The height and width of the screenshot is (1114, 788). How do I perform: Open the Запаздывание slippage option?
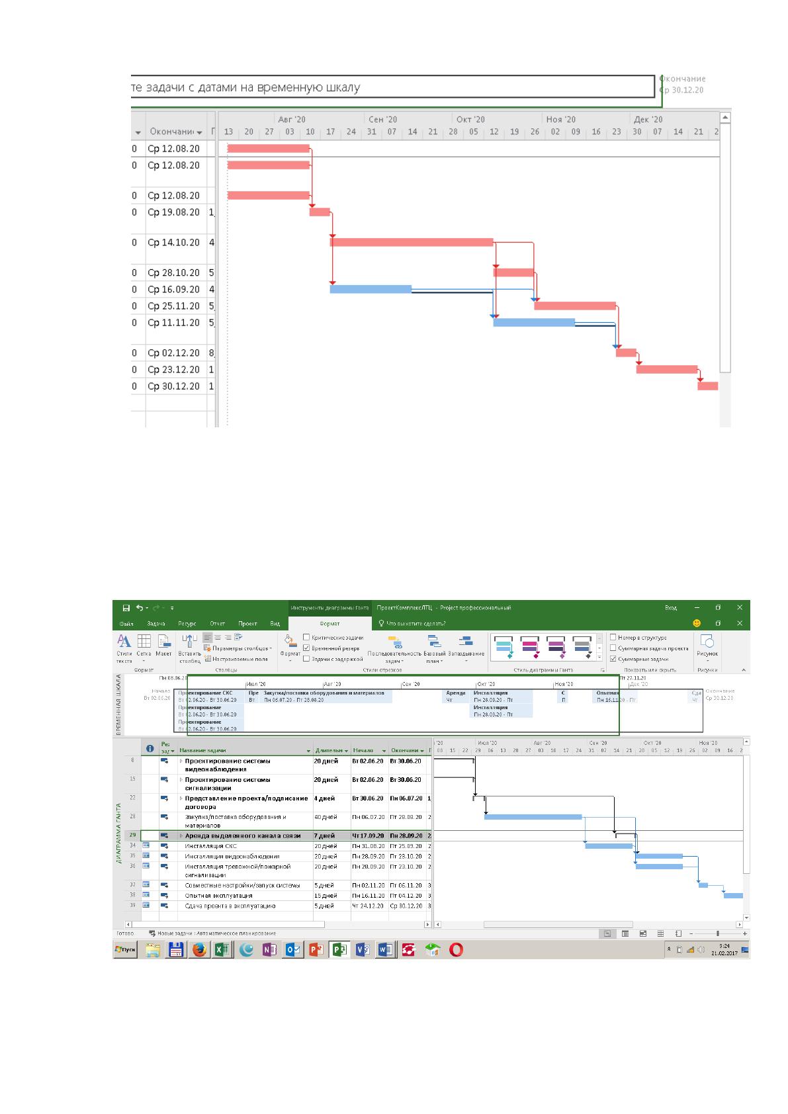pos(466,649)
